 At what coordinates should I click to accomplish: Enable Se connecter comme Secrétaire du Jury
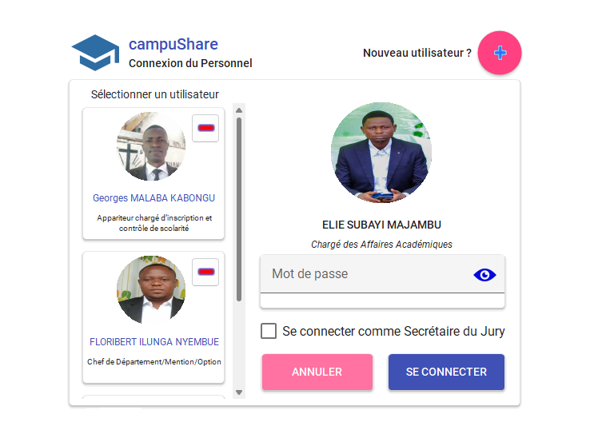pos(269,331)
